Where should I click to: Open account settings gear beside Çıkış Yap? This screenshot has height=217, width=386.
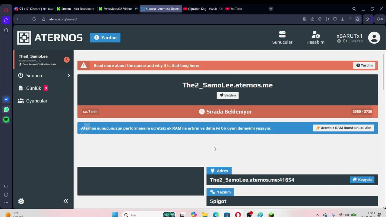click(x=339, y=41)
